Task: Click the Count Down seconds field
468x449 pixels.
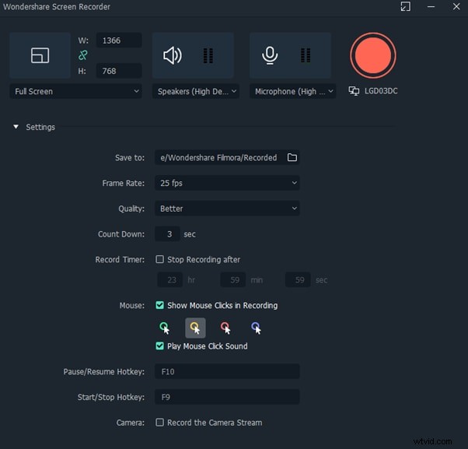Action: pyautogui.click(x=167, y=234)
